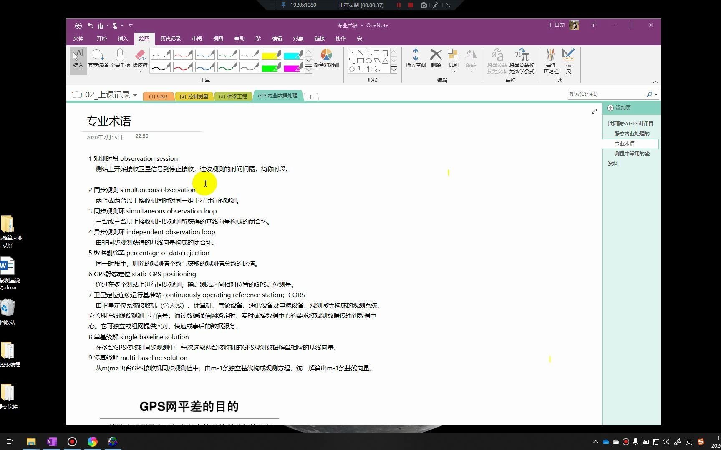Image resolution: width=721 pixels, height=450 pixels.
Task: Take a screenshot with recorder camera icon
Action: 424,5
